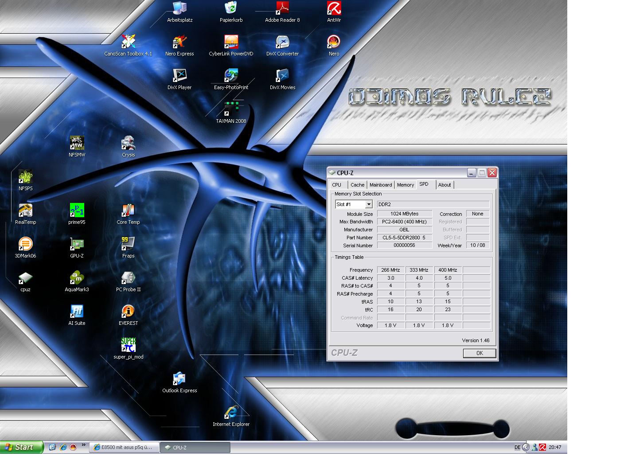The width and height of the screenshot is (624, 468).
Task: Click the 266 MHz frequency cell
Action: point(390,270)
